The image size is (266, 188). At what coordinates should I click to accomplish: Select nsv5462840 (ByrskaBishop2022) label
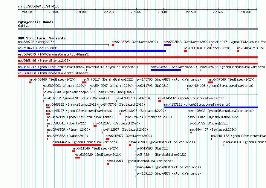click(69, 92)
